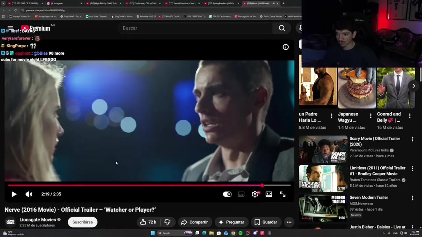The image size is (422, 237).
Task: Mute audio on Nerve tab speaker icon
Action: tap(273, 3)
